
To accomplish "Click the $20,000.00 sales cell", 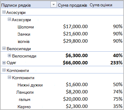I will [75, 99].
